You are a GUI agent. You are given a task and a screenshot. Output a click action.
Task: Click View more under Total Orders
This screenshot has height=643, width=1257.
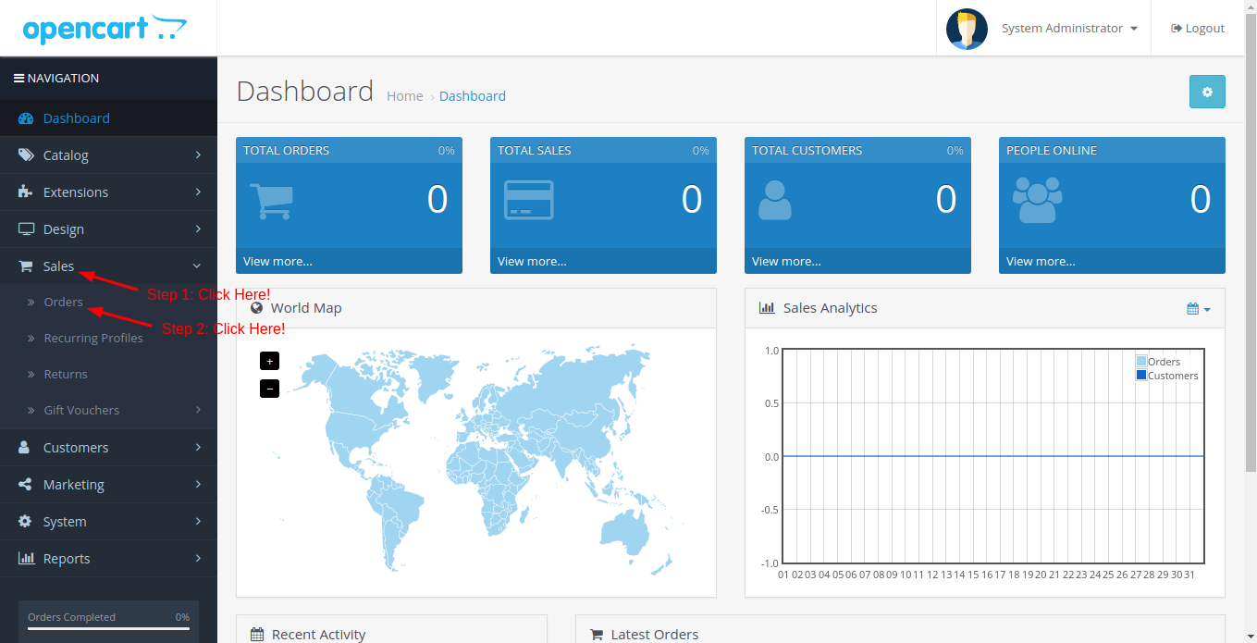(277, 262)
